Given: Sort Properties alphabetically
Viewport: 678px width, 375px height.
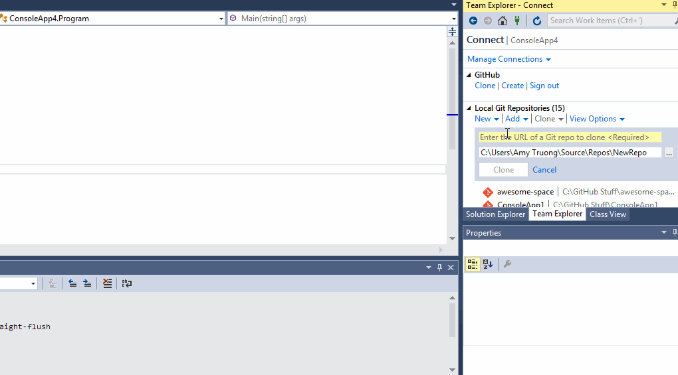Looking at the screenshot, I should (x=488, y=264).
